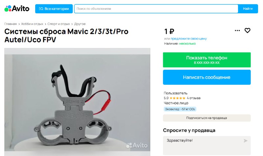The width and height of the screenshot is (263, 156).
Task: Click the Эковклад CO₂ badge
Action: coord(180,109)
